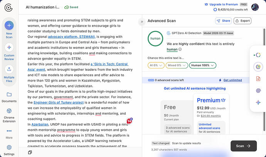Viewport: 266px width, 157px height.
Task: Click the Free plan heading
Action: (170, 107)
